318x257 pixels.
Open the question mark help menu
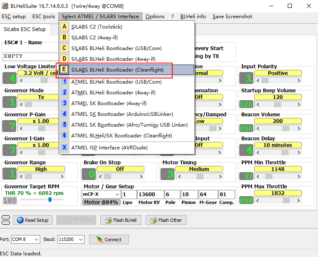[172, 17]
